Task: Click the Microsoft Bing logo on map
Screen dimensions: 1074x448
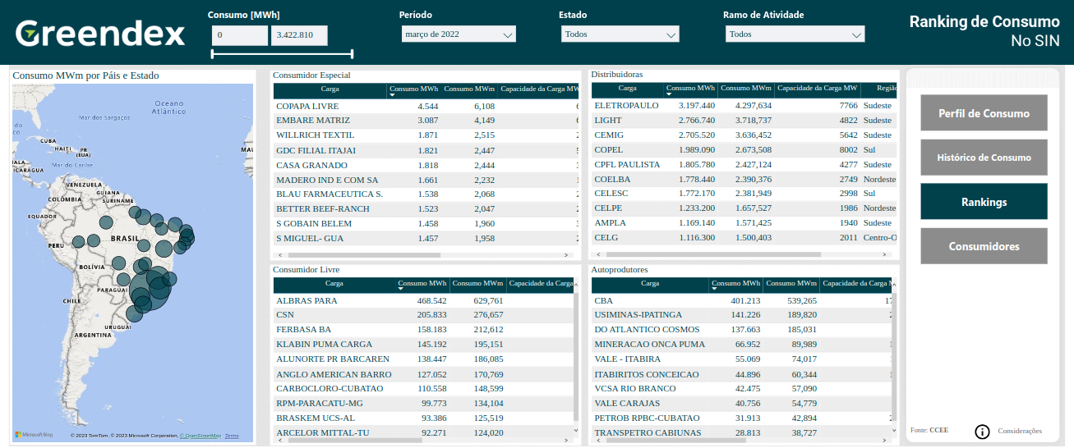Action: click(35, 435)
